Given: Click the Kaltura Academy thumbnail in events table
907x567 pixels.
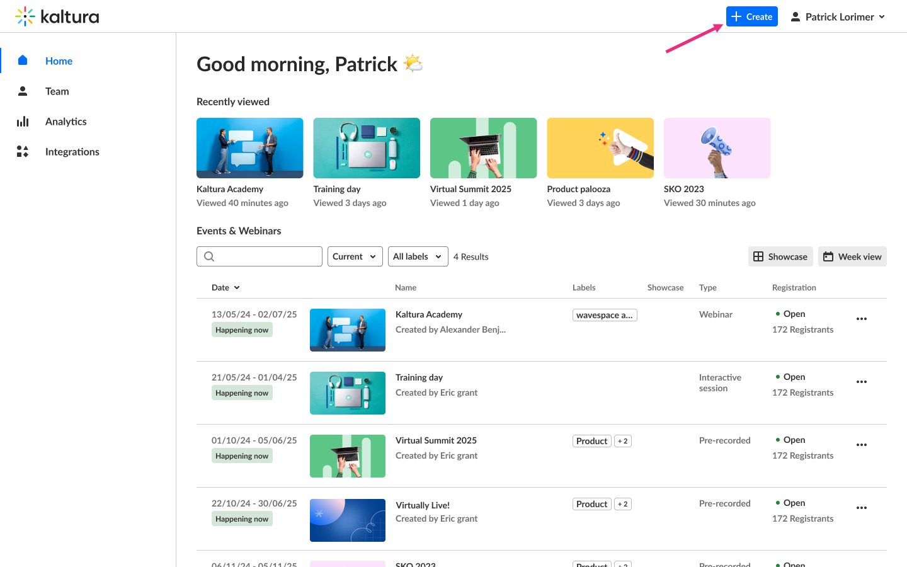Looking at the screenshot, I should pyautogui.click(x=348, y=330).
